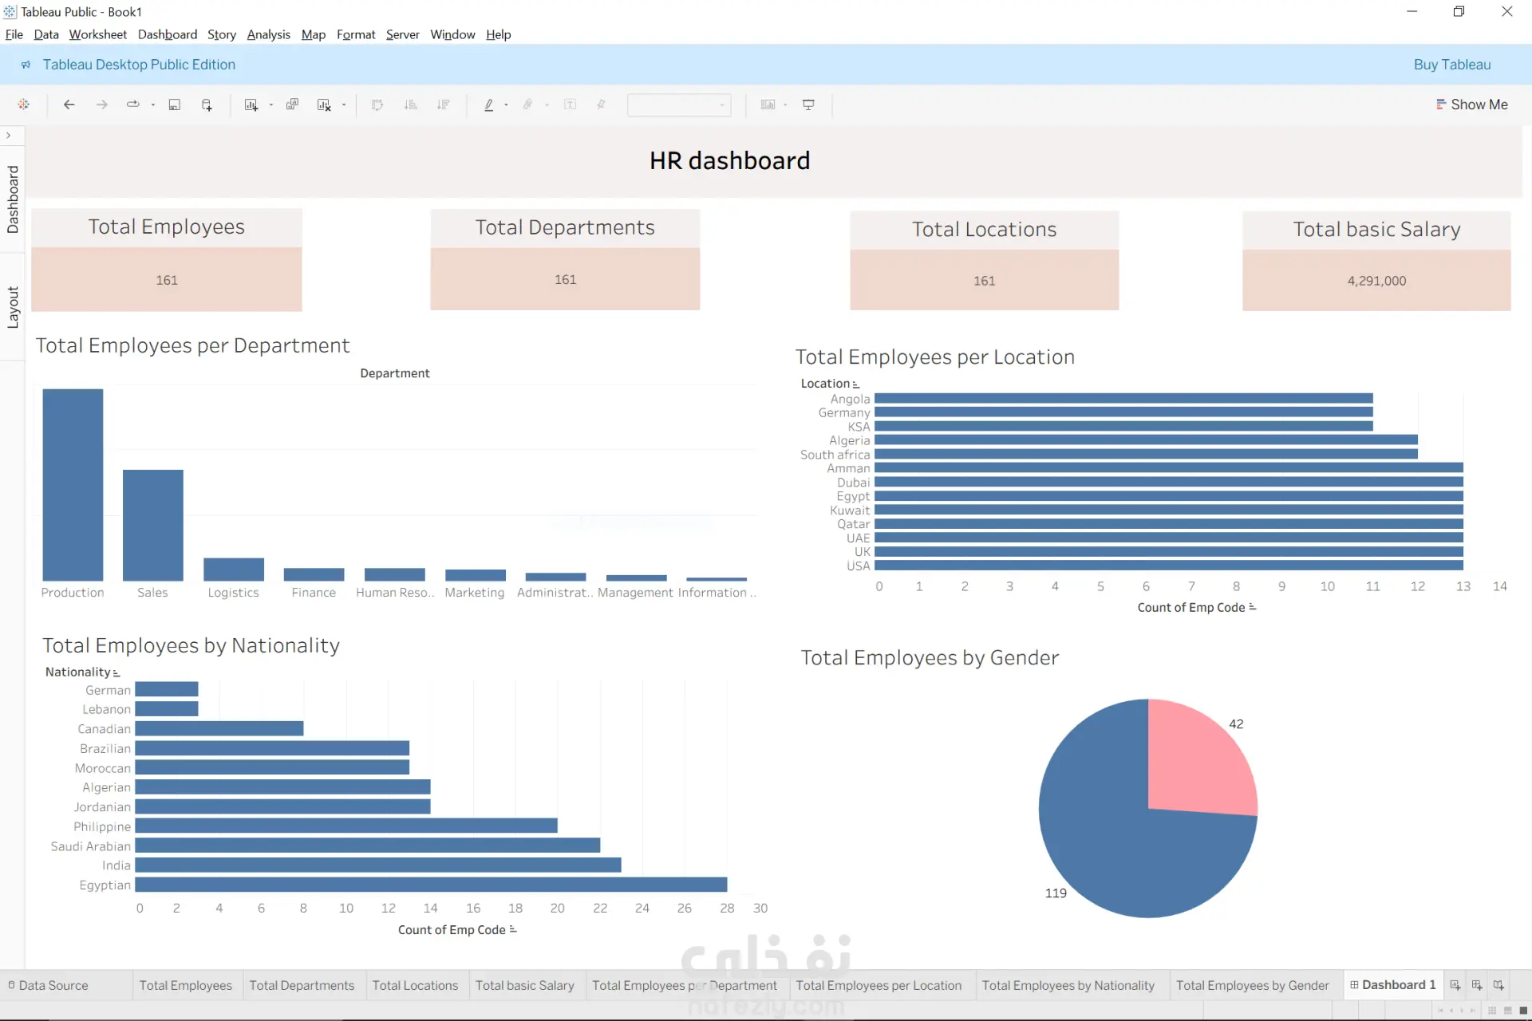Toggle the Show Me panel

1471,104
